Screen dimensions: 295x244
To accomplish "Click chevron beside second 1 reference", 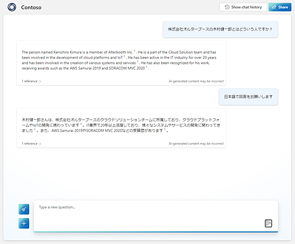I will coord(40,144).
